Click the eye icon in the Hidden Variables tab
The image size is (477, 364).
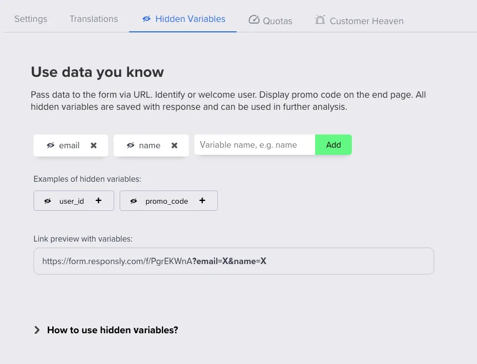[x=146, y=19]
